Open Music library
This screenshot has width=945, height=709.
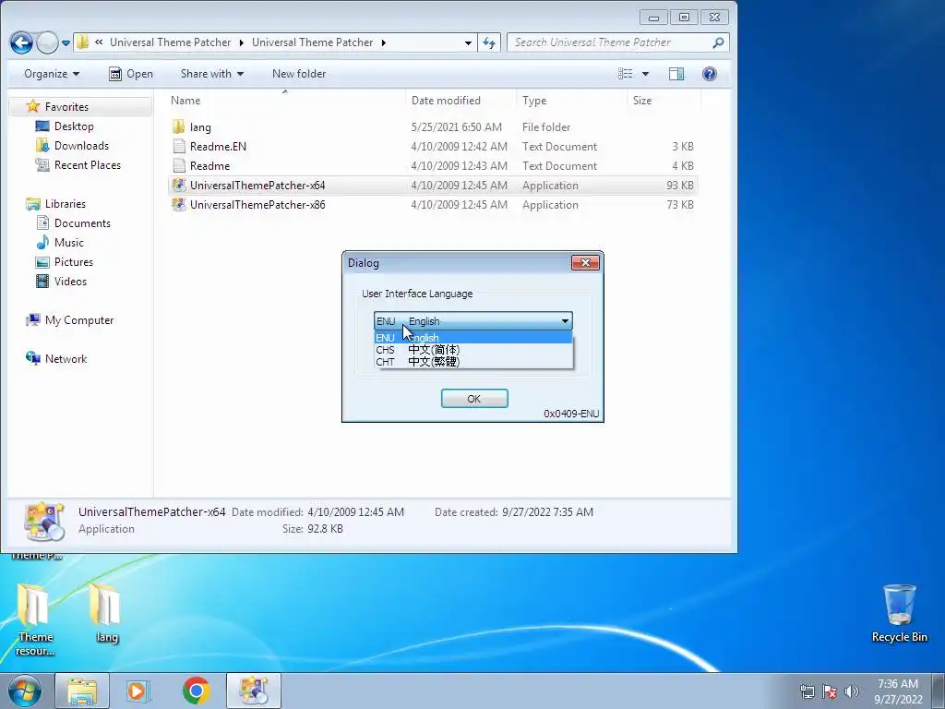pyautogui.click(x=68, y=243)
